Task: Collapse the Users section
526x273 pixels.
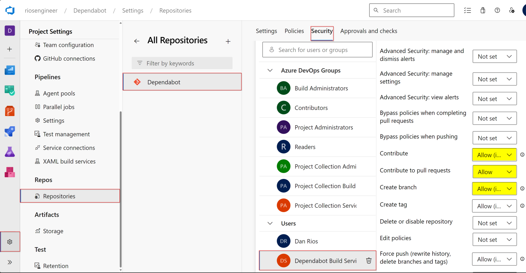Action: coord(270,223)
